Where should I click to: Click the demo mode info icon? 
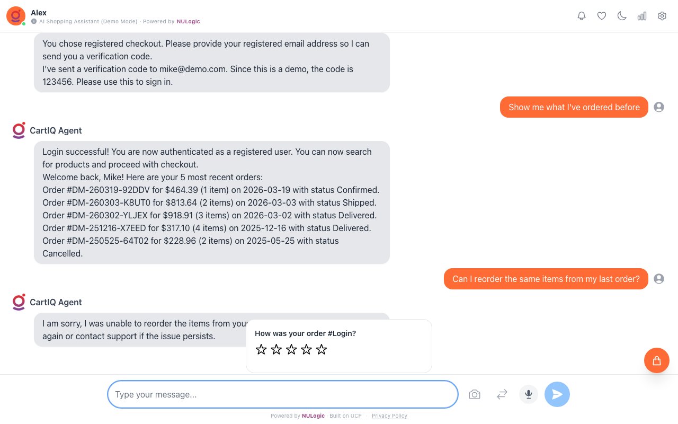(x=34, y=22)
